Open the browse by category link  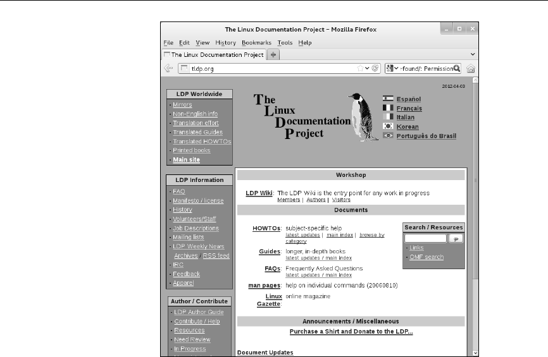pyautogui.click(x=335, y=238)
